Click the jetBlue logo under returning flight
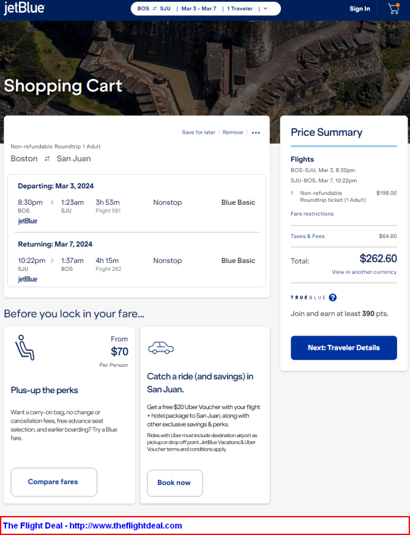This screenshot has height=535, width=410. 28,279
